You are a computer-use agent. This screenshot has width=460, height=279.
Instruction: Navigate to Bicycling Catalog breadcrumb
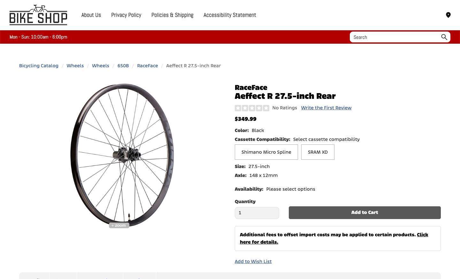coord(39,66)
